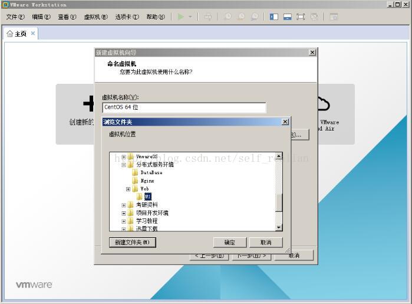Collapse the 分布式服务环境 folder node
The image size is (412, 304).
124,165
